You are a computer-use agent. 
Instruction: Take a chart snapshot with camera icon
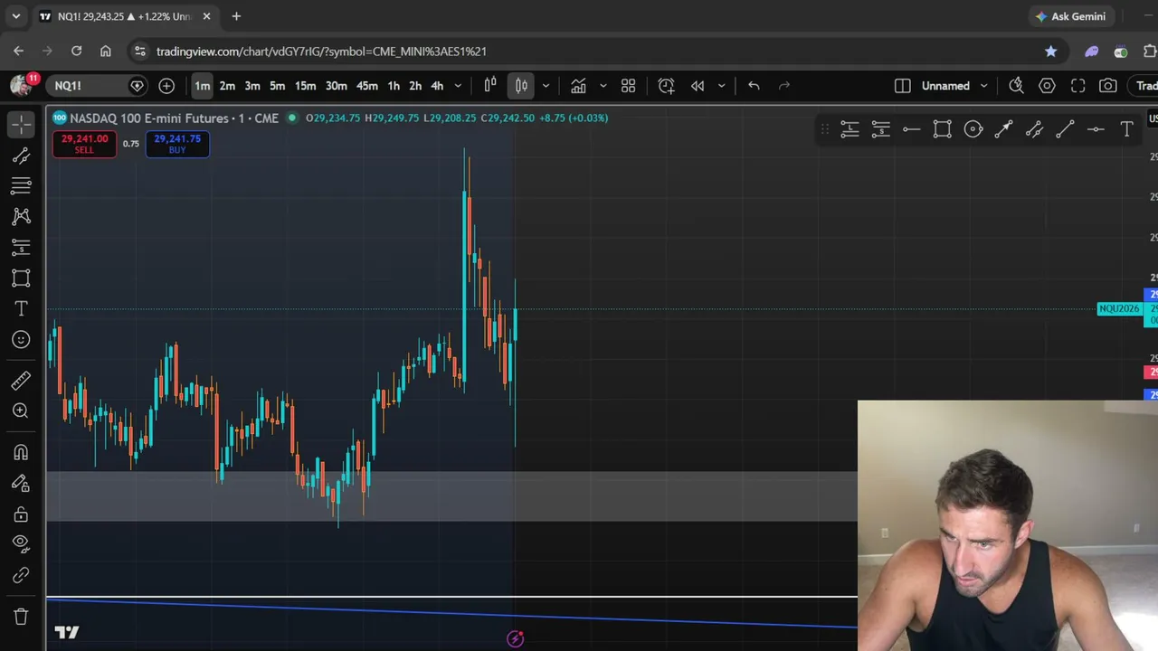tap(1108, 86)
